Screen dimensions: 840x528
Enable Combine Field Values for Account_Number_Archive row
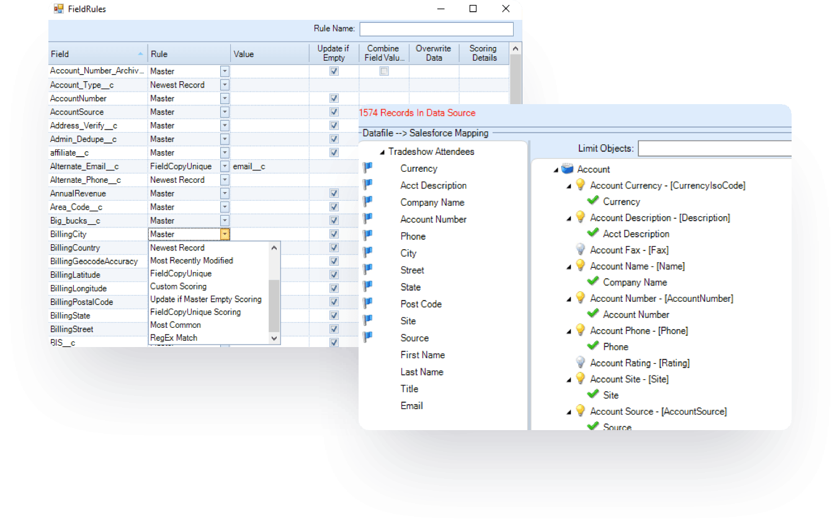pos(384,71)
